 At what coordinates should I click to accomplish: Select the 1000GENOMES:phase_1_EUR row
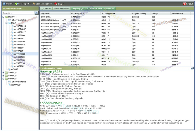click(x=115, y=29)
